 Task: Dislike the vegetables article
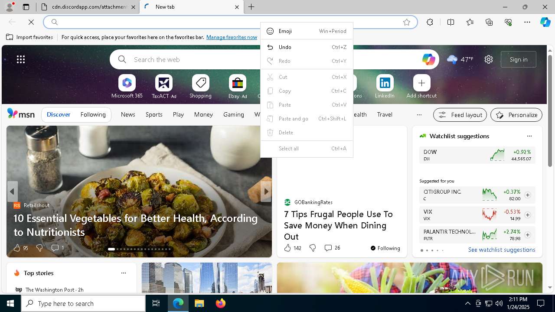coord(39,248)
